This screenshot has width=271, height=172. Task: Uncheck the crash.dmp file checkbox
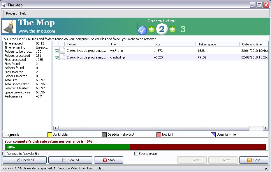pos(57,58)
